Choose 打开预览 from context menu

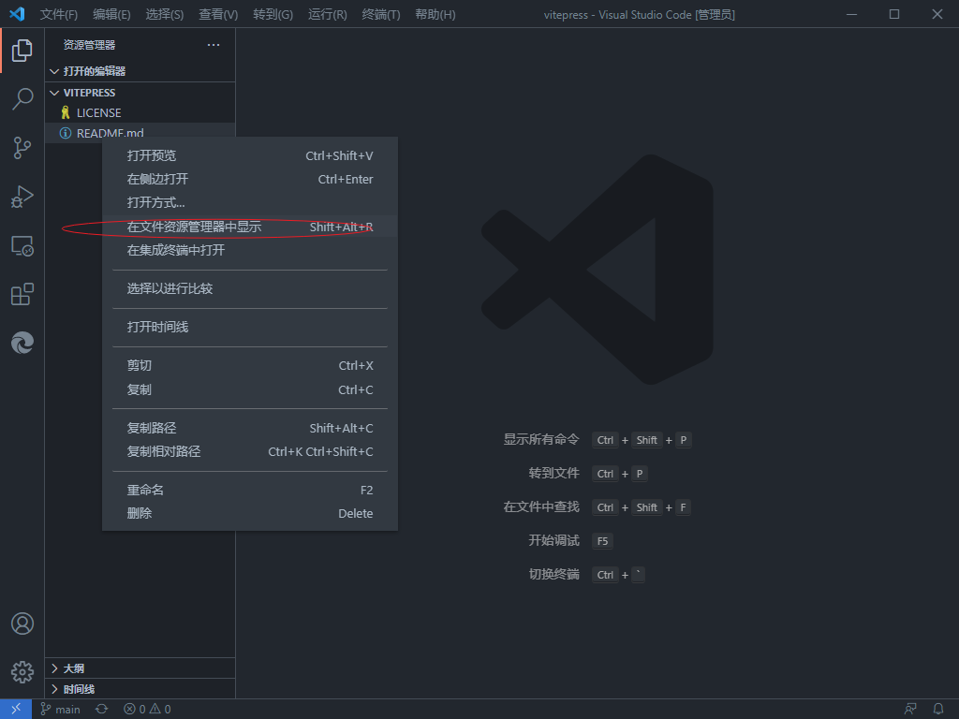pyautogui.click(x=250, y=156)
